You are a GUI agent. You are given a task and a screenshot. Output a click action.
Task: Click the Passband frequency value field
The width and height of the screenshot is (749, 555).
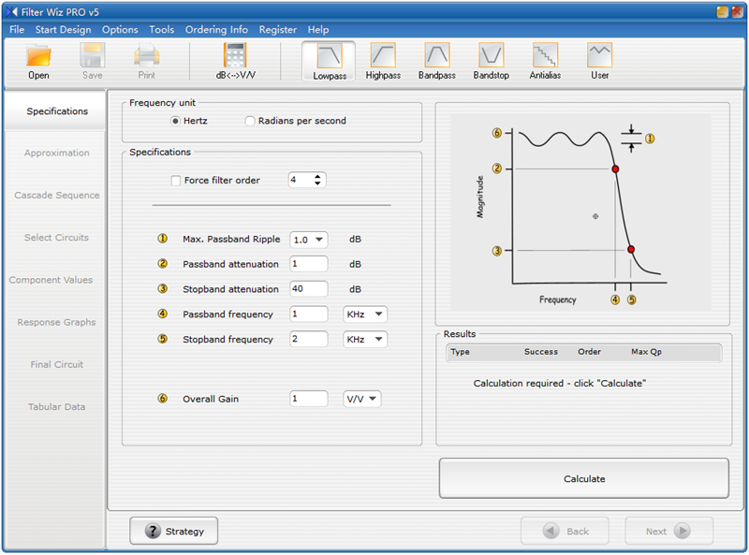point(309,314)
